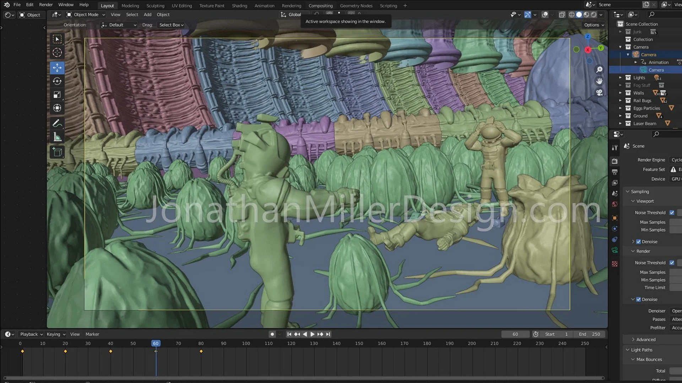Viewport: 682px width, 383px height.
Task: Open the Tool properties tab icon
Action: tap(615, 148)
